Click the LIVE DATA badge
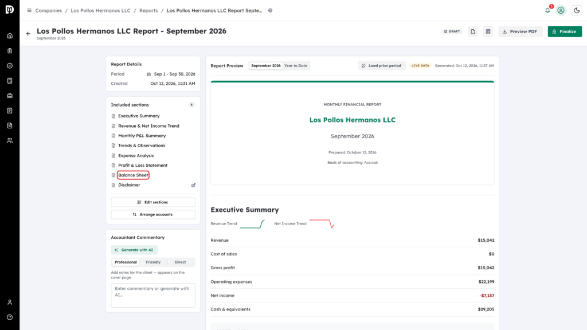Image resolution: width=587 pixels, height=330 pixels. tap(420, 65)
